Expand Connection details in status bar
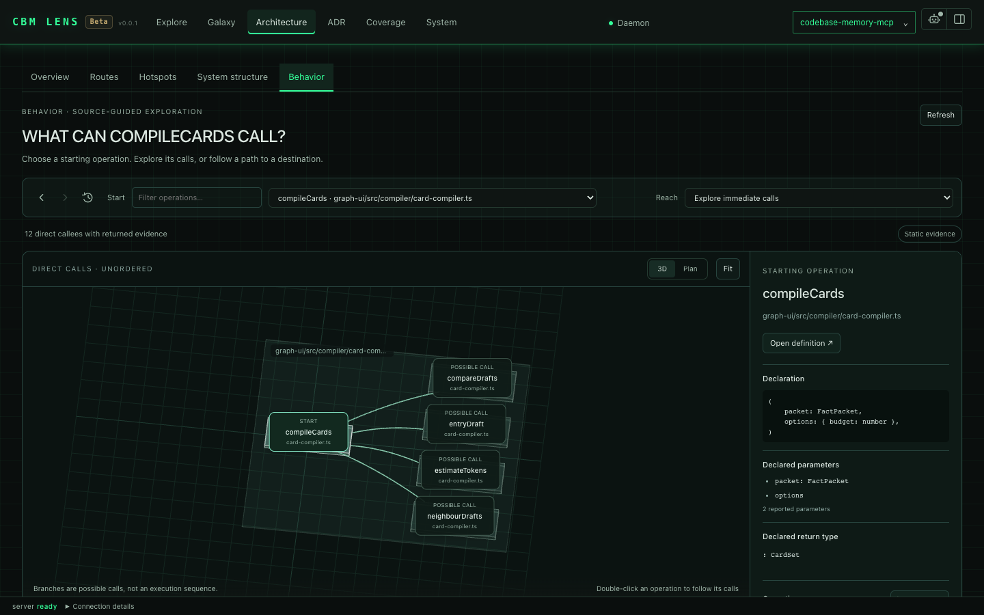This screenshot has height=615, width=984. coord(100,606)
